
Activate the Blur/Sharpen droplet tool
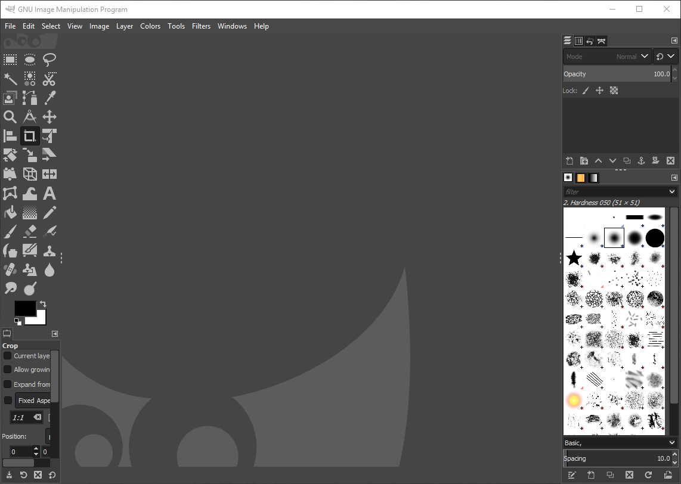coord(49,270)
